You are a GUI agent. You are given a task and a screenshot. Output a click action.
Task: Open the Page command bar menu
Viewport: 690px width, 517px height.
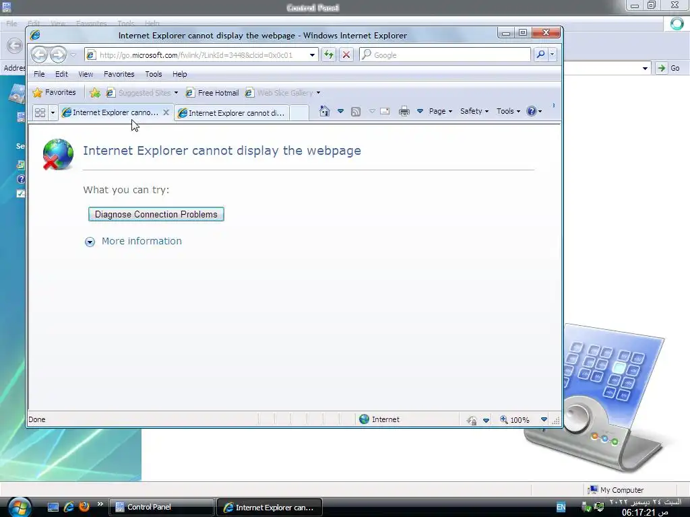[x=441, y=111]
